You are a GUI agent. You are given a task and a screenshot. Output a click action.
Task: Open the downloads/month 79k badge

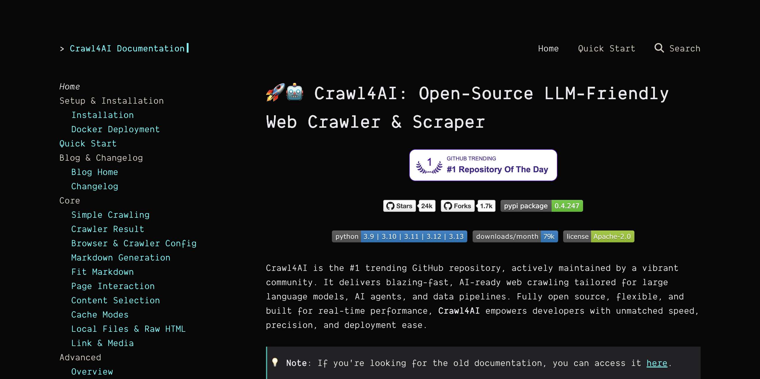pyautogui.click(x=515, y=236)
